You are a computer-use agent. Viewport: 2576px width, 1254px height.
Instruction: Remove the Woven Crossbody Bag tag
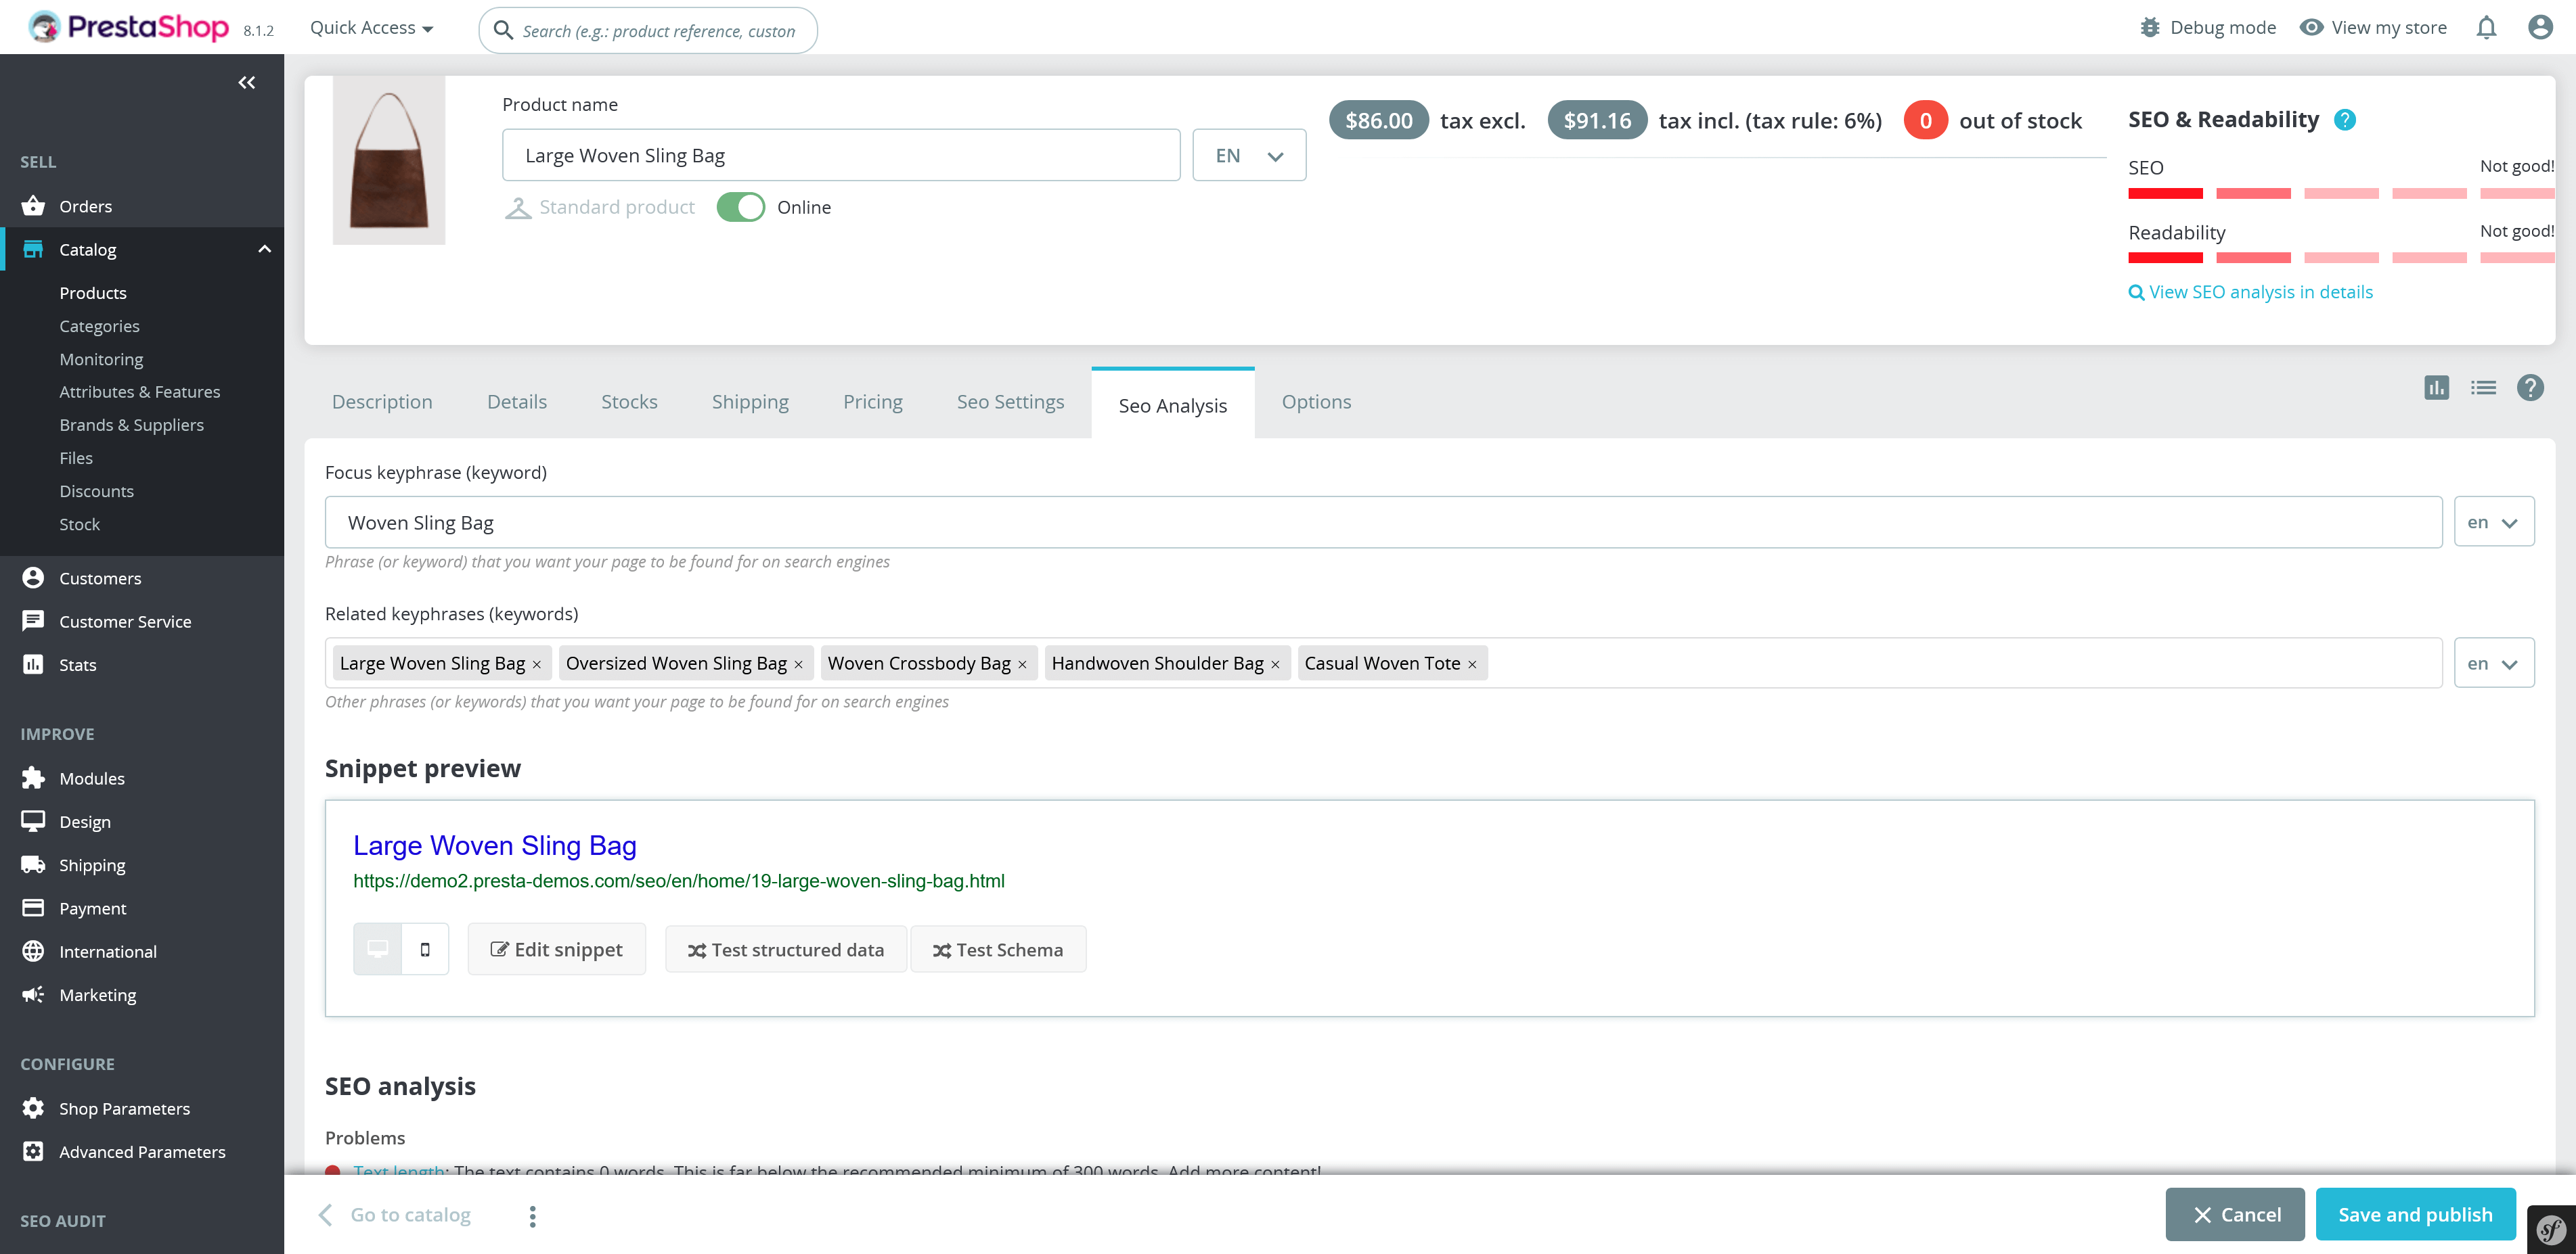point(1022,664)
